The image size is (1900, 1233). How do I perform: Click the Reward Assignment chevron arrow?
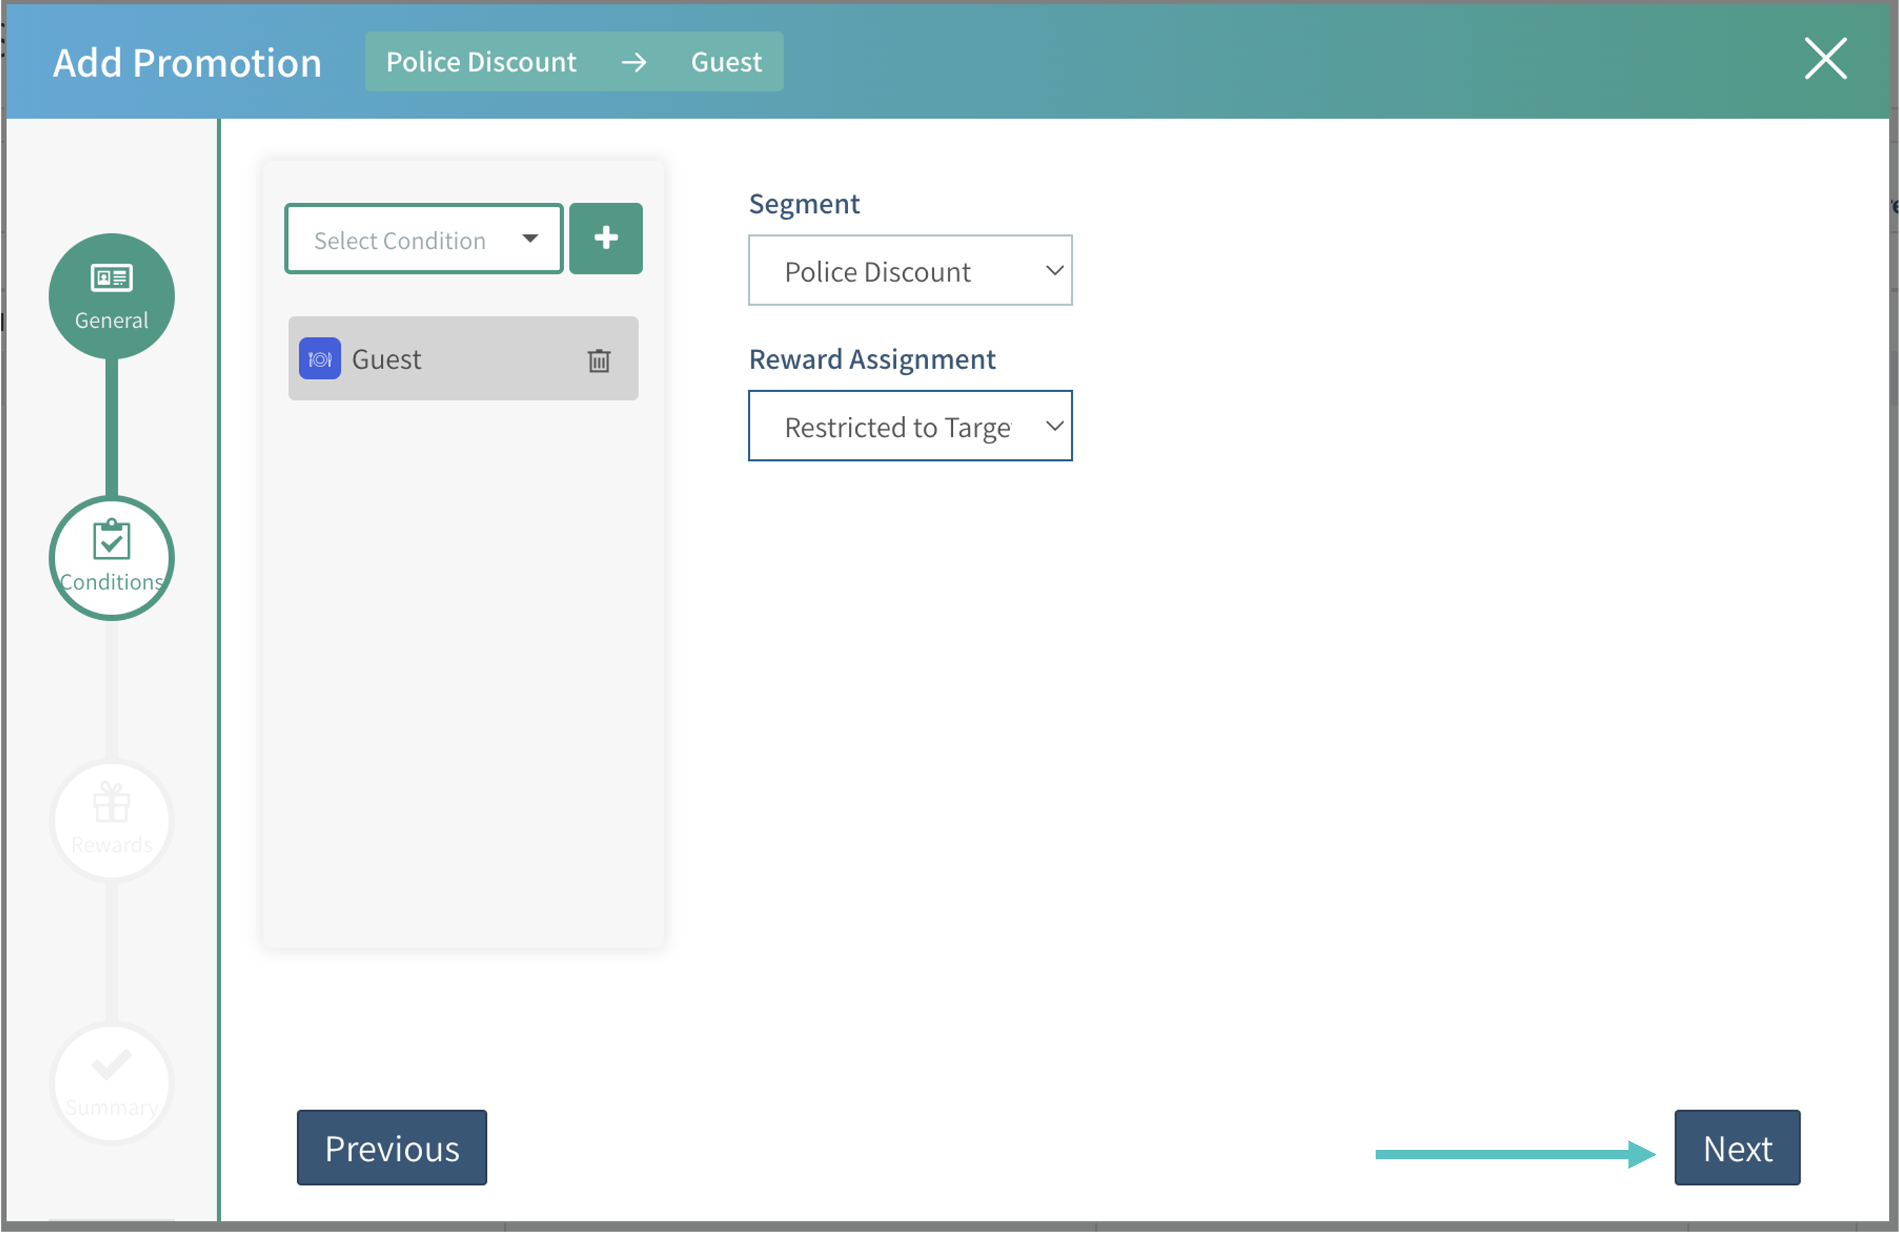click(1054, 426)
